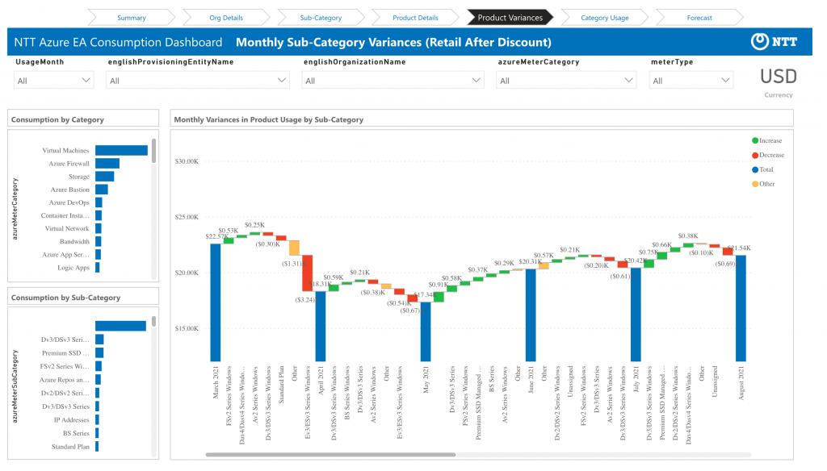The width and height of the screenshot is (827, 471).
Task: Click the Consumption by Sub-Category vertical scrollbar
Action: pos(153,321)
